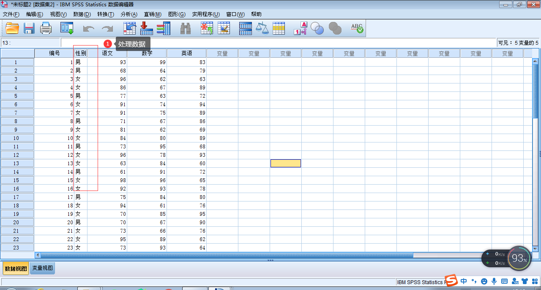Click row 5's 性别 cell 男
This screenshot has width=541, height=290.
[81, 96]
